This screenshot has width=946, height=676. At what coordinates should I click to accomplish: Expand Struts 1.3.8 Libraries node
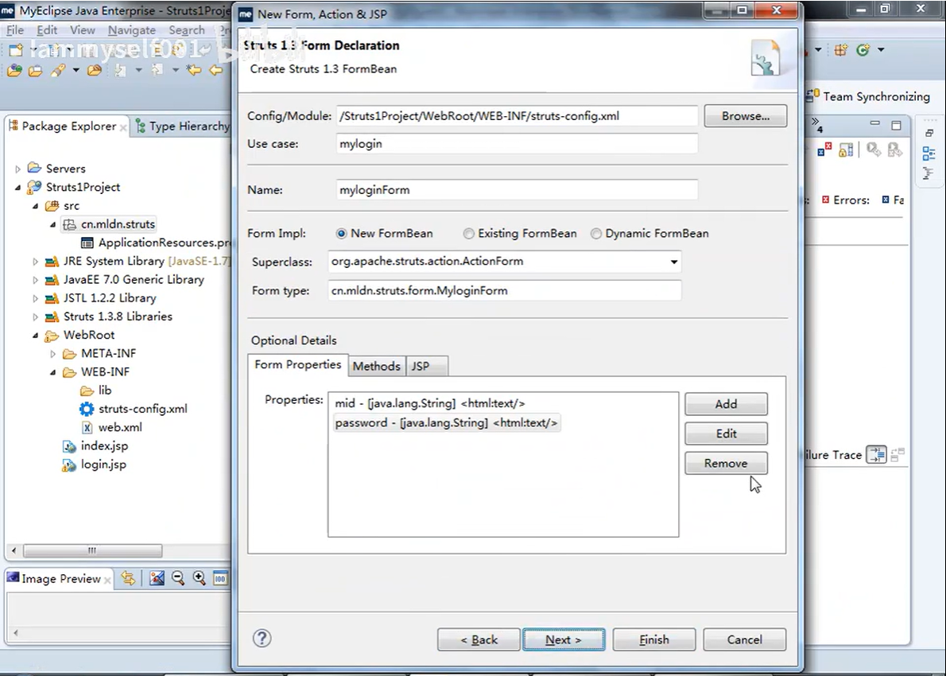pyautogui.click(x=36, y=317)
